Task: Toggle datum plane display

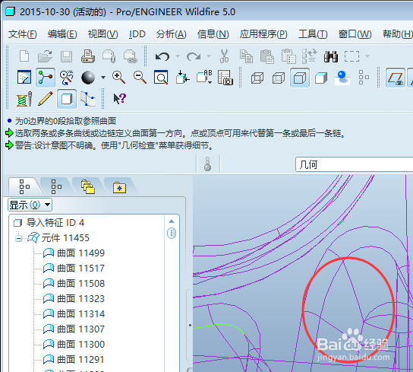Action: [x=396, y=78]
